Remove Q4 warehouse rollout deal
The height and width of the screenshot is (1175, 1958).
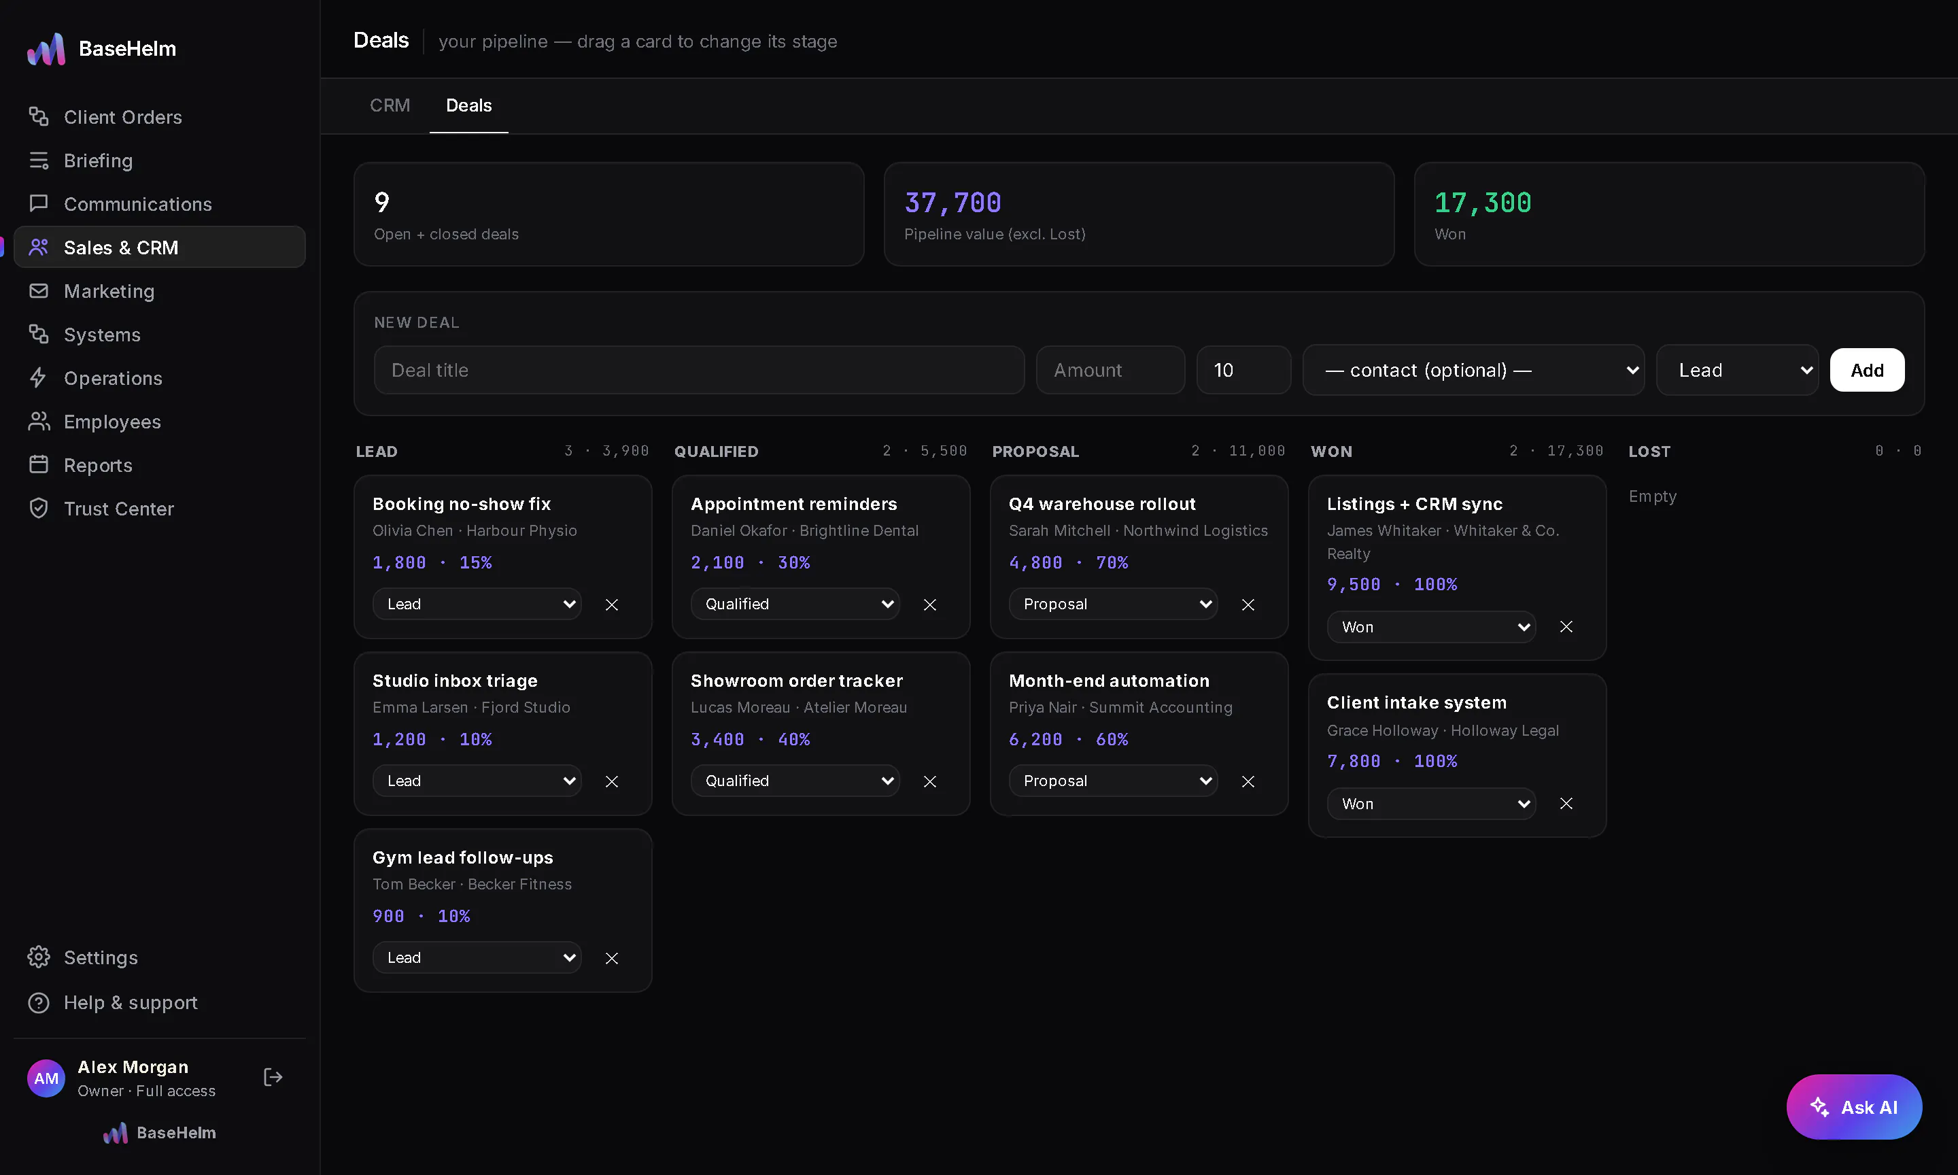(x=1248, y=605)
